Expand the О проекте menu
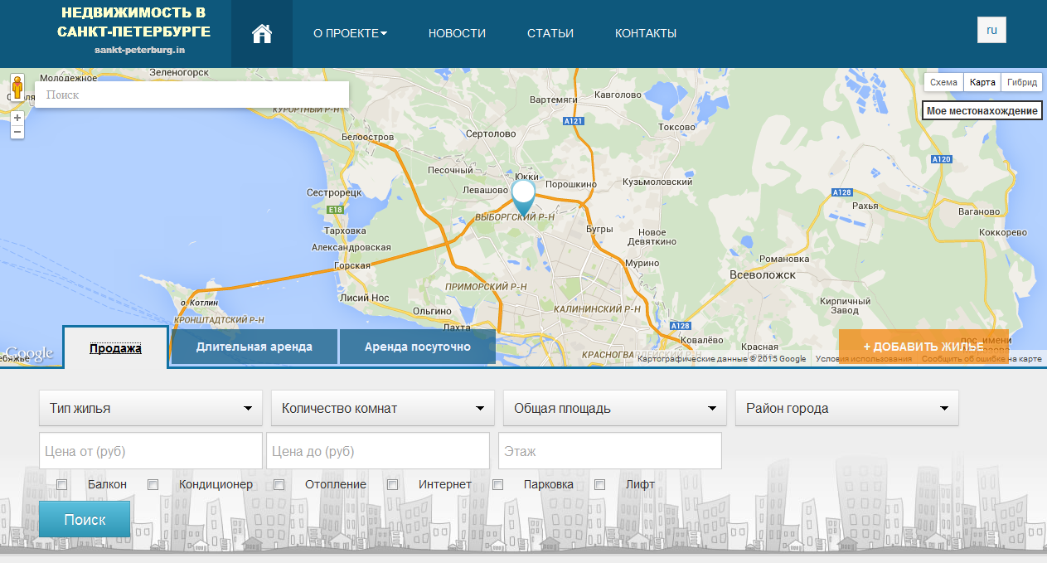Screen dimensions: 1047x563 350,33
